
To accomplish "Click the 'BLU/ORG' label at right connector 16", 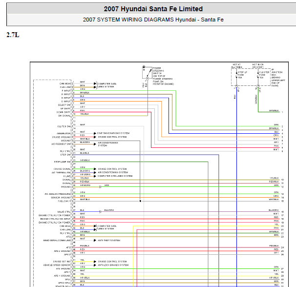I will (274, 210).
